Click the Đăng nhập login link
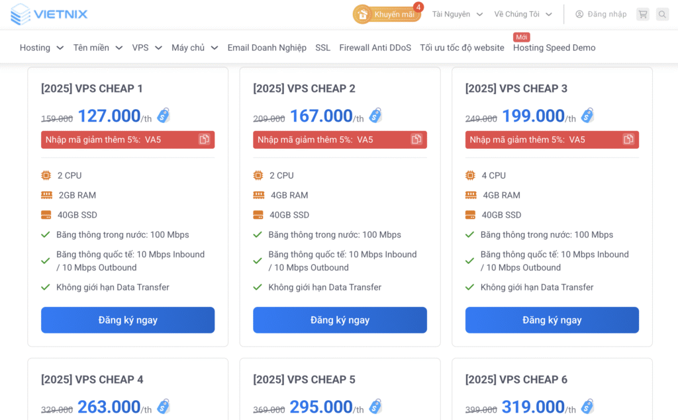The width and height of the screenshot is (678, 420). point(601,14)
